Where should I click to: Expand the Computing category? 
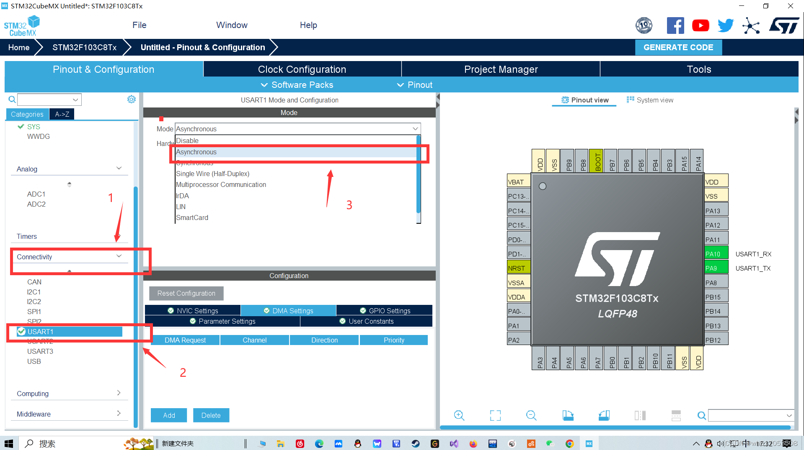119,393
